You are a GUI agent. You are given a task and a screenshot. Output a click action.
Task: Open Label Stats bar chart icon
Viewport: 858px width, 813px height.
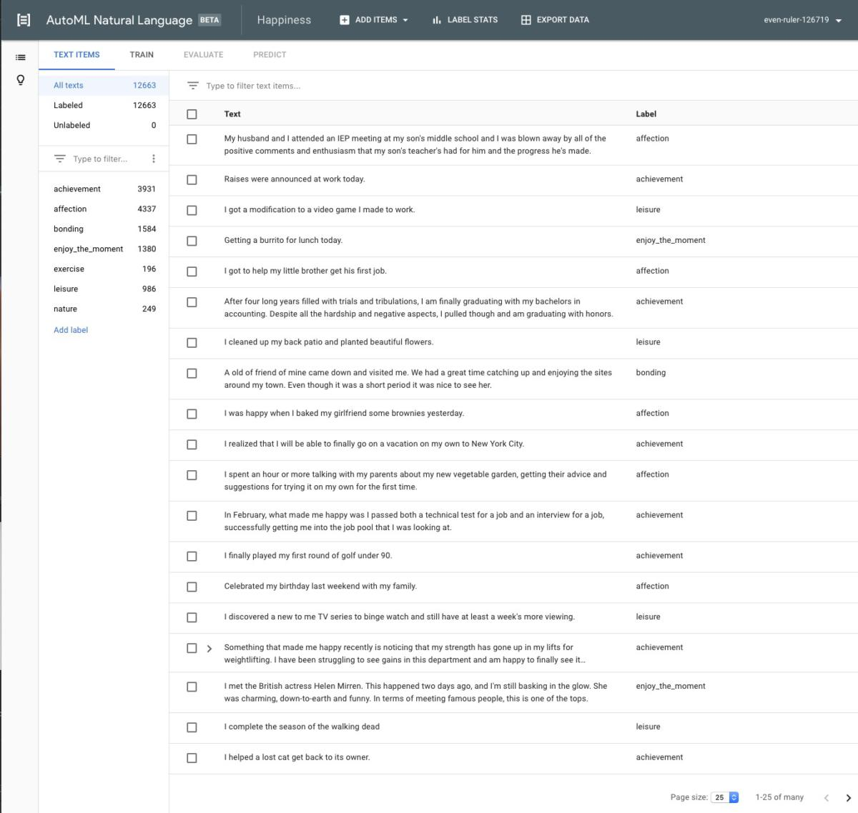click(x=436, y=20)
